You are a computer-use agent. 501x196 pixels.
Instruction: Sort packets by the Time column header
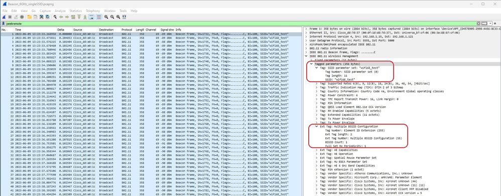36,30
